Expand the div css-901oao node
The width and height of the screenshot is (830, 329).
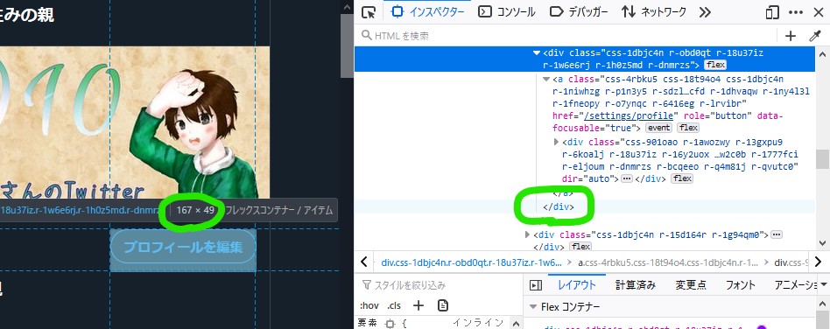click(556, 142)
